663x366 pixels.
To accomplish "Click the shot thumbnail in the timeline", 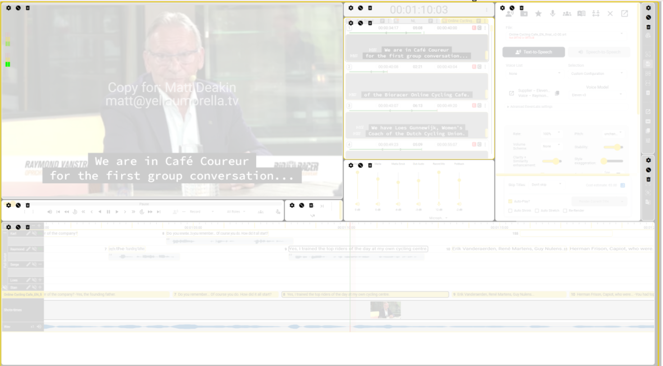I will [x=386, y=310].
